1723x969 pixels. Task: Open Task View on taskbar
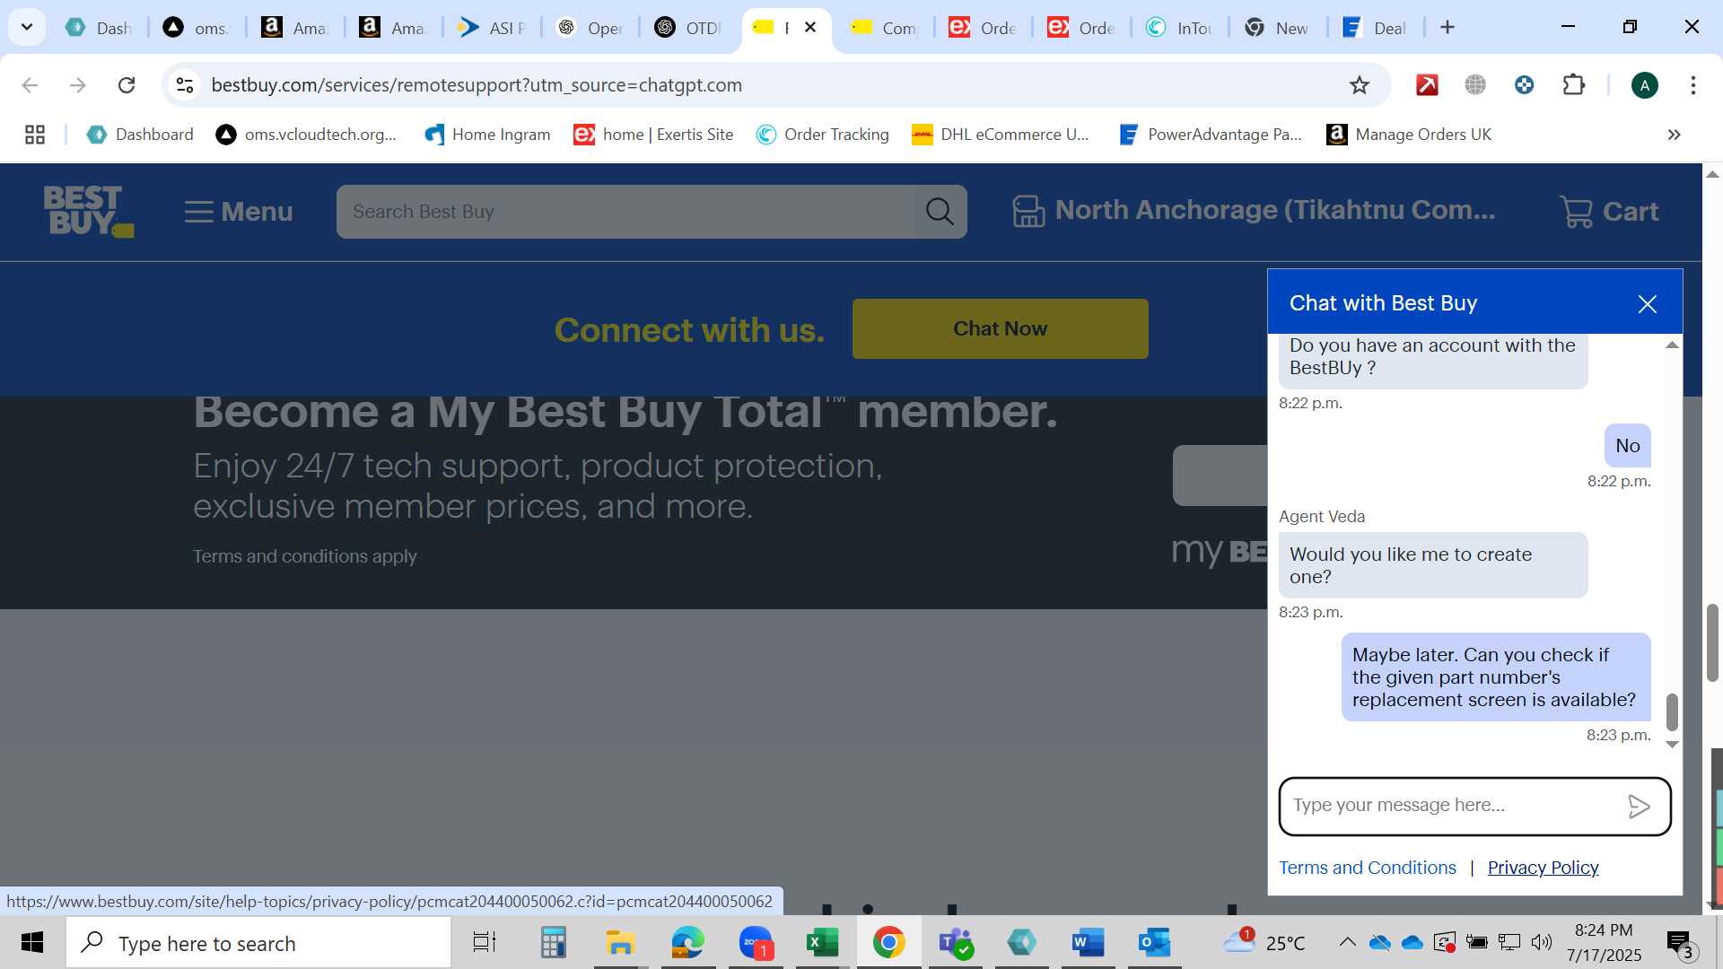coord(485,943)
